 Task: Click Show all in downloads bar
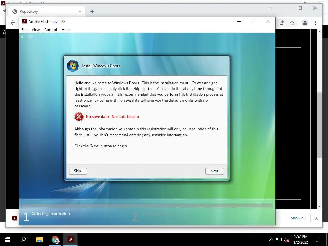[x=298, y=218]
